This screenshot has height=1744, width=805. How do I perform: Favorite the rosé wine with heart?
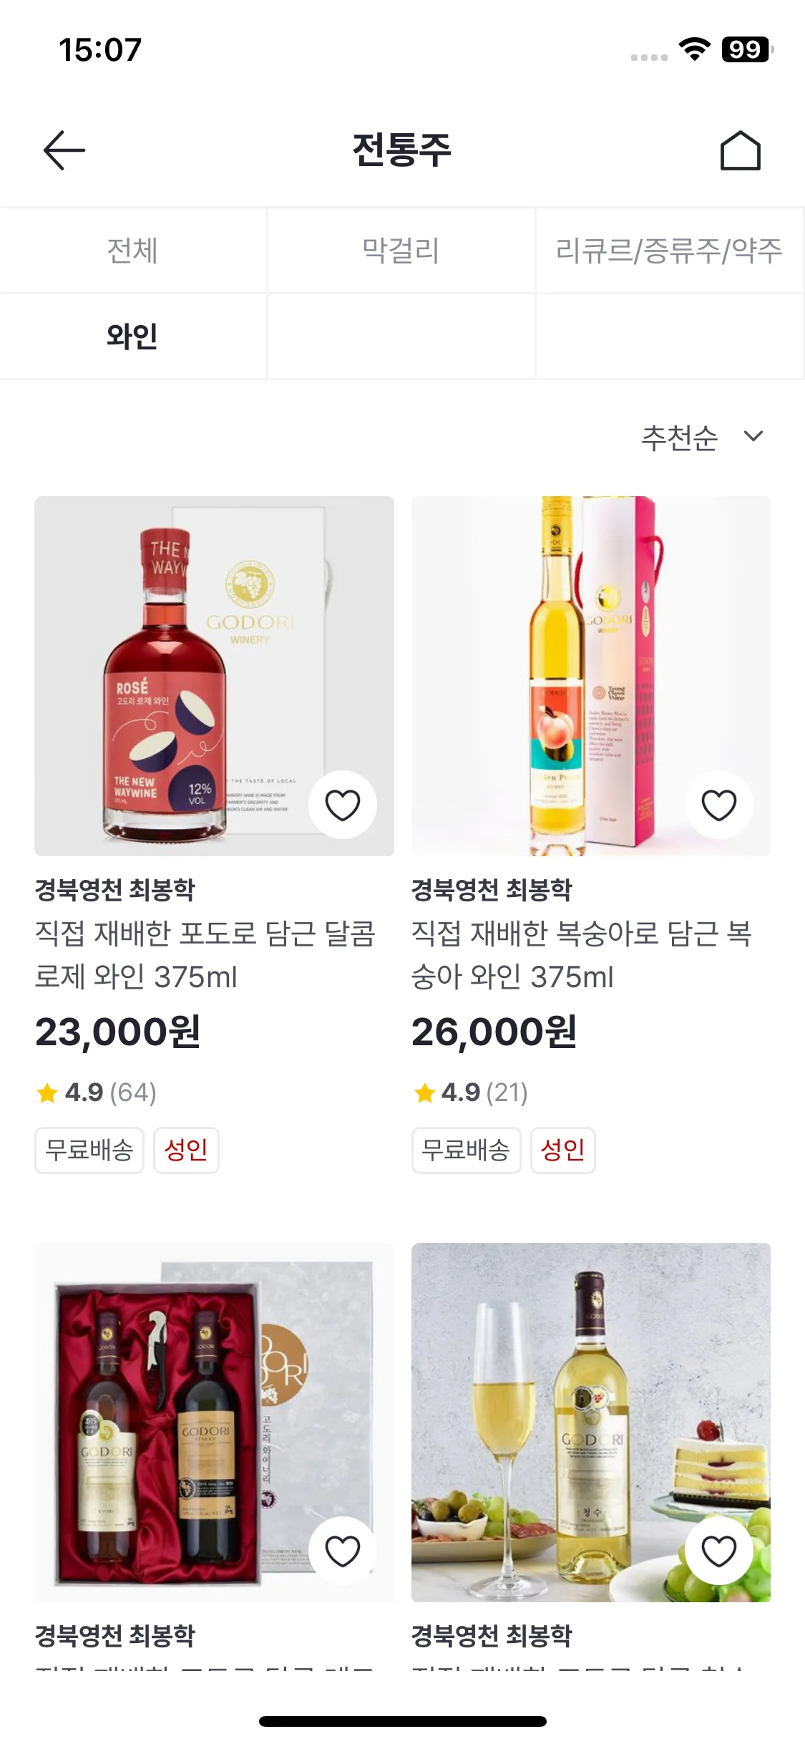coord(342,805)
